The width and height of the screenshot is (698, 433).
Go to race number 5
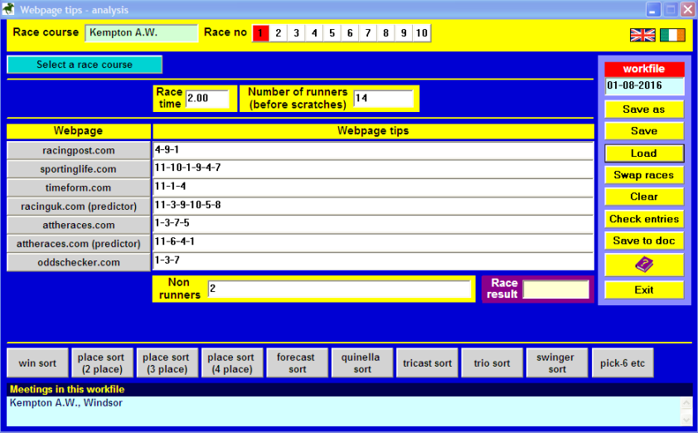click(332, 33)
